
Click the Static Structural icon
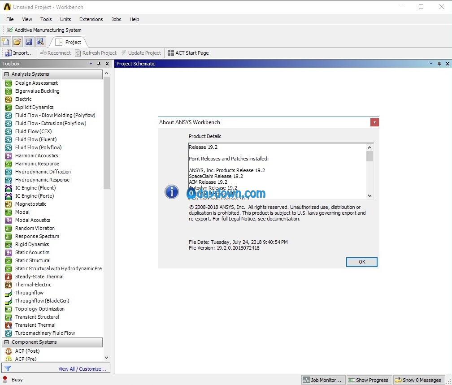coord(9,260)
